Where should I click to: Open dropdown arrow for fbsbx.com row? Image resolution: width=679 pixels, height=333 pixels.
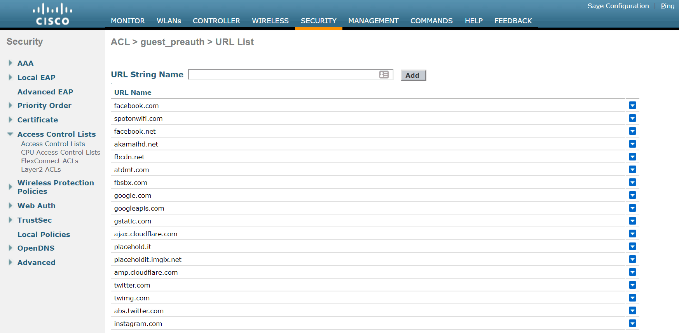coord(632,182)
